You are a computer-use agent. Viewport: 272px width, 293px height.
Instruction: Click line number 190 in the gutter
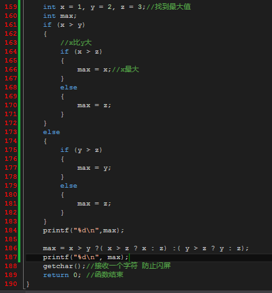(x=11, y=284)
